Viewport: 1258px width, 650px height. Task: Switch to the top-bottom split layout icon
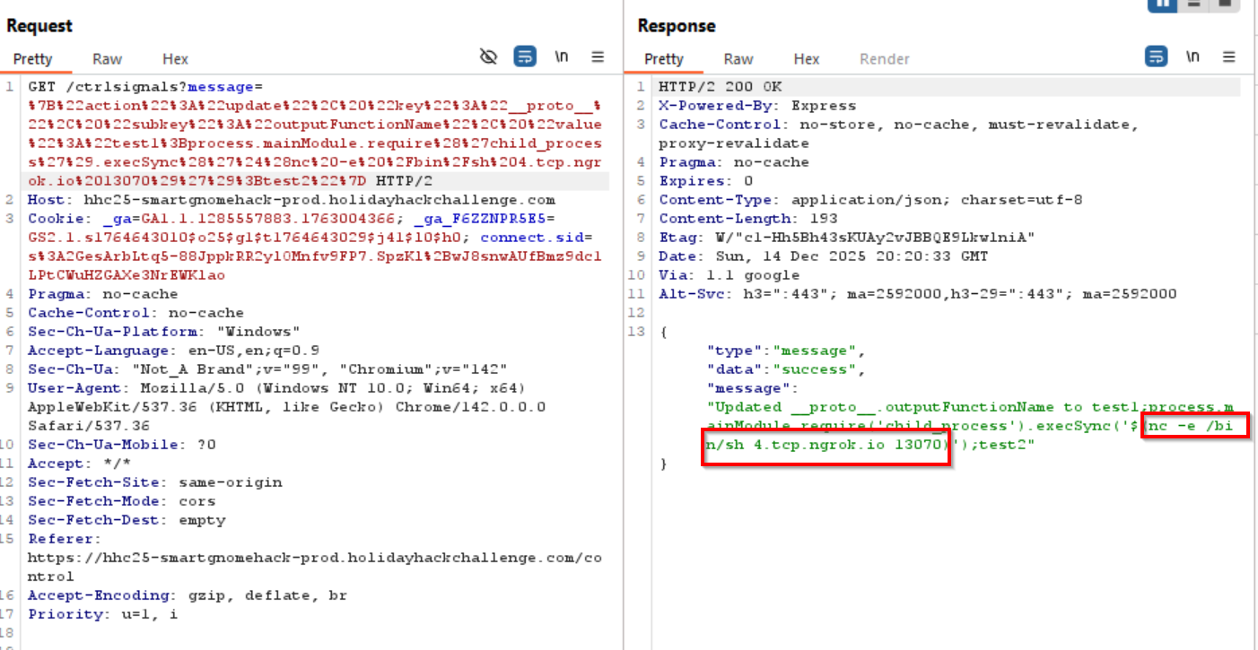point(1193,4)
